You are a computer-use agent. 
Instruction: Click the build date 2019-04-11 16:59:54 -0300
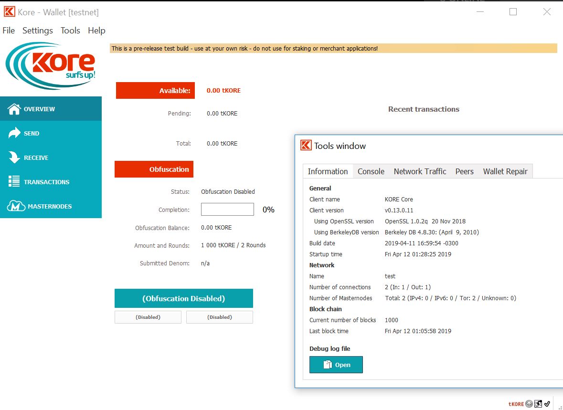(x=422, y=243)
